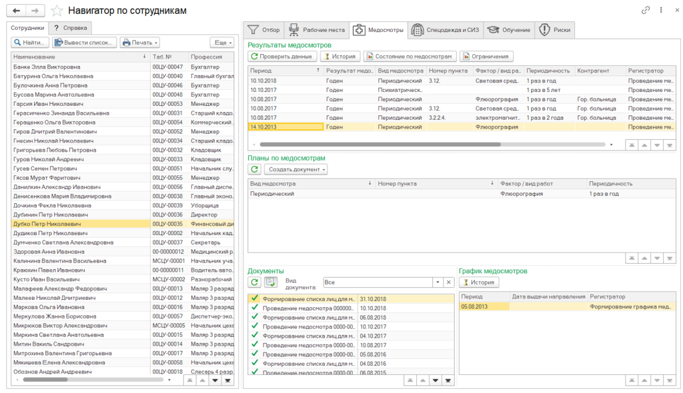Open the Печать dropdown

[x=140, y=42]
